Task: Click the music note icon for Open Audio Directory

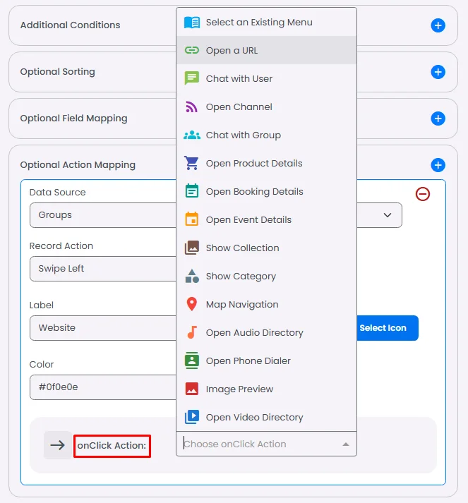Action: (x=192, y=332)
